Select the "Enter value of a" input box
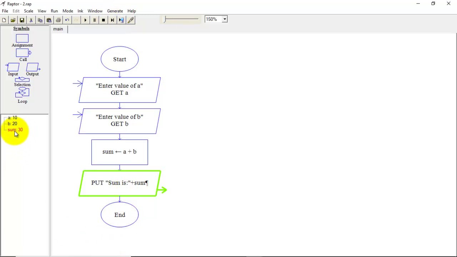 tap(120, 90)
